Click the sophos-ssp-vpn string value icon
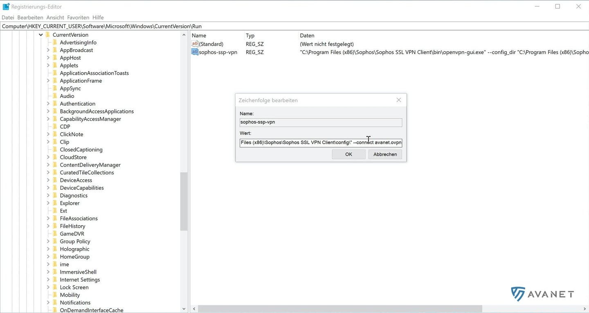The height and width of the screenshot is (313, 589). (x=195, y=52)
